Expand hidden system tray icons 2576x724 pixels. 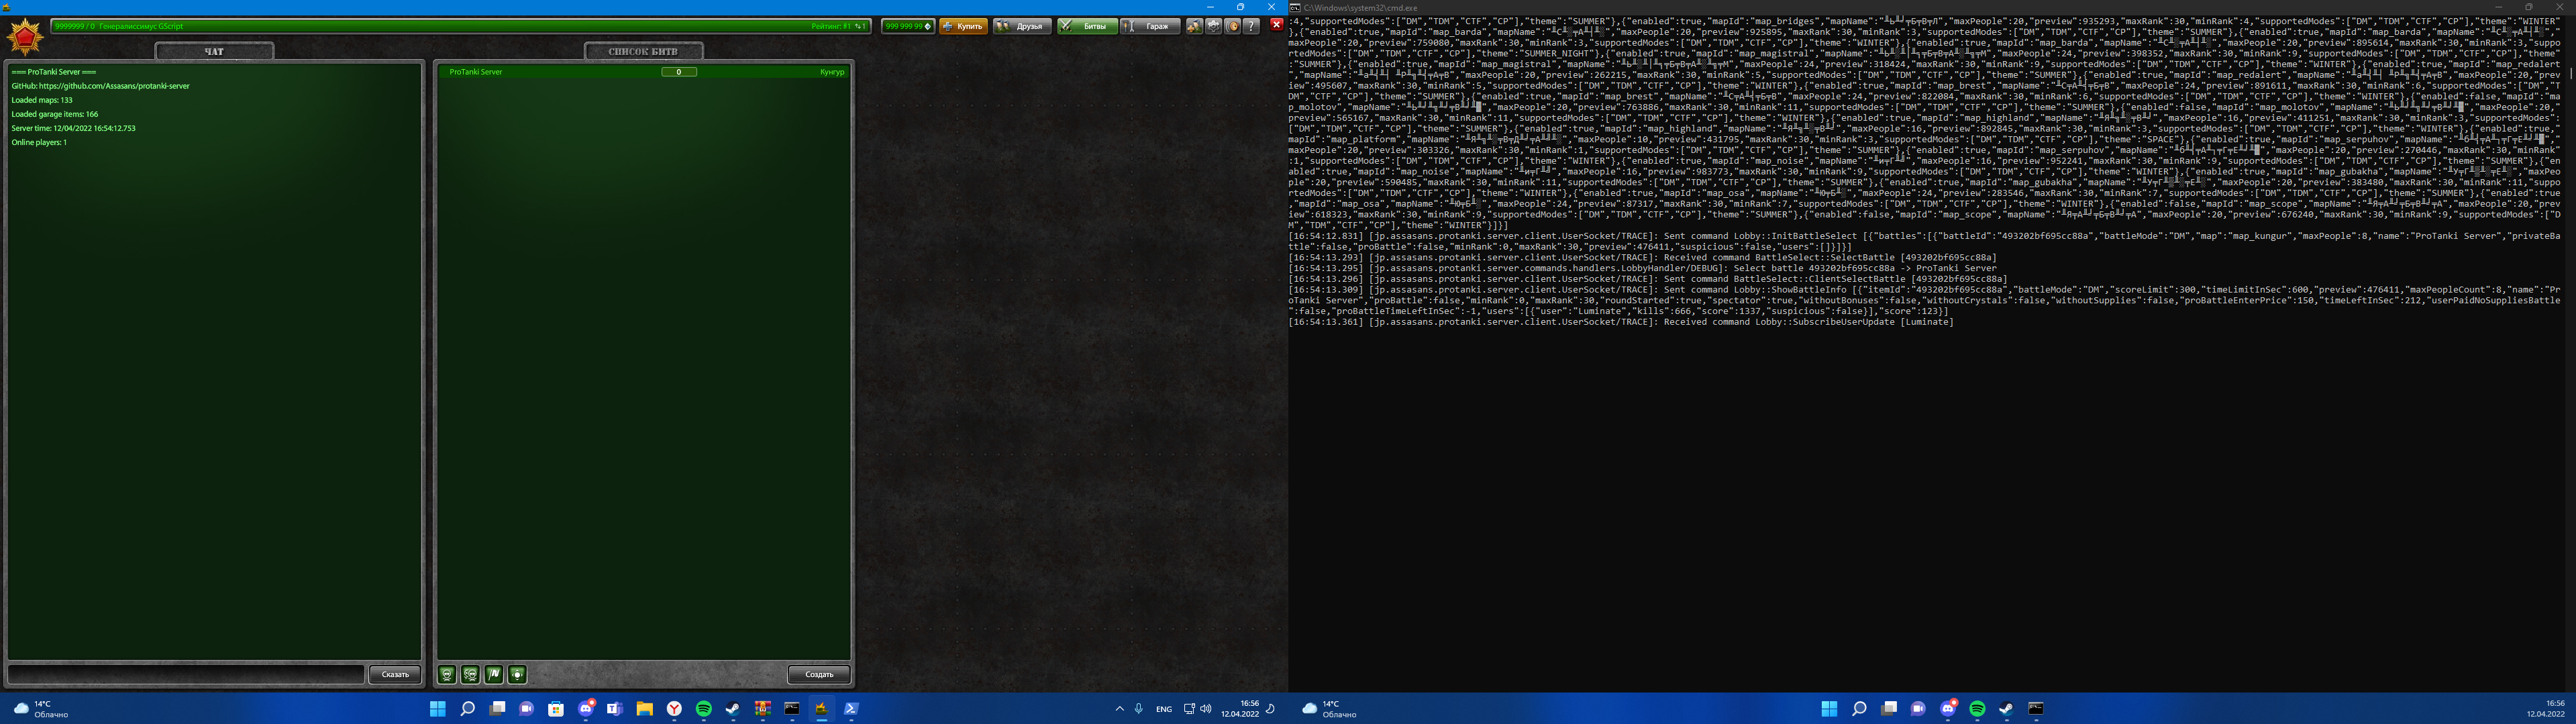1119,708
